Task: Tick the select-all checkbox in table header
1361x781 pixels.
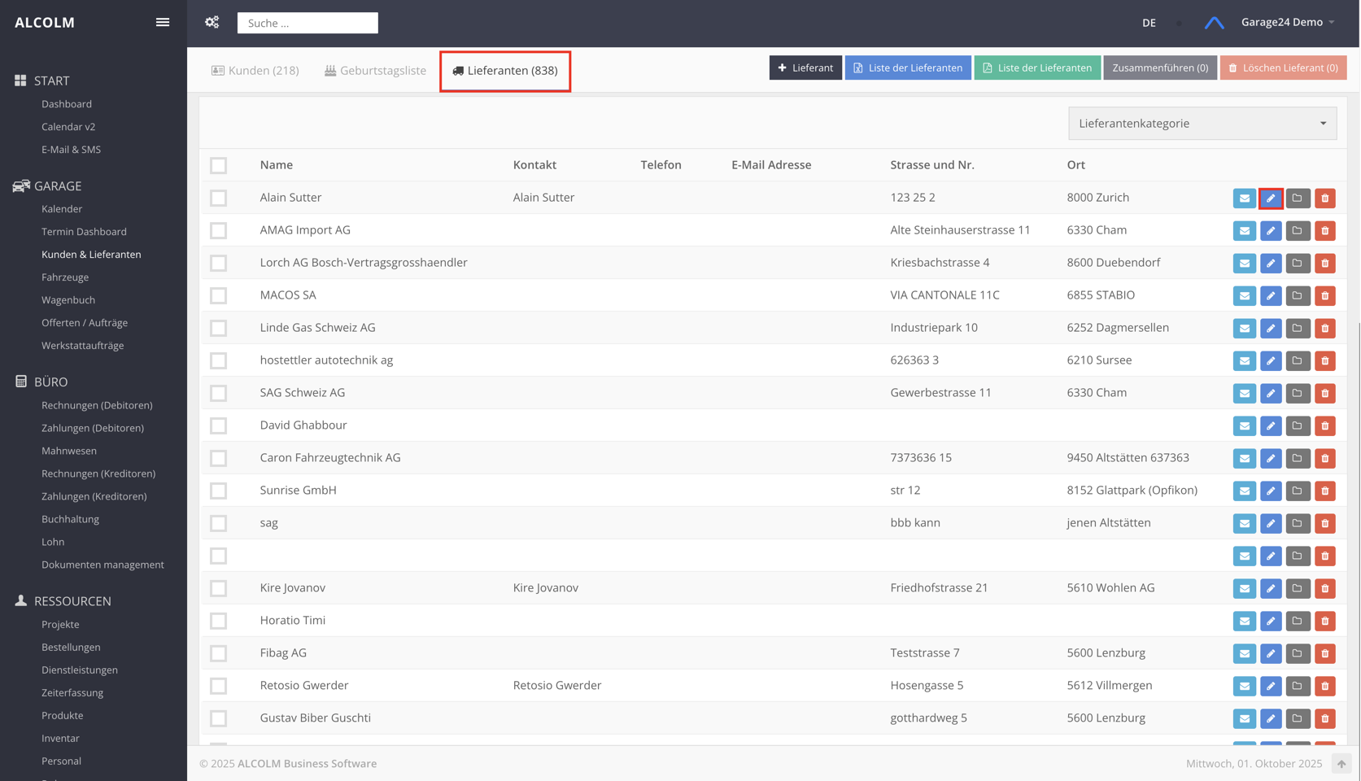Action: tap(218, 165)
